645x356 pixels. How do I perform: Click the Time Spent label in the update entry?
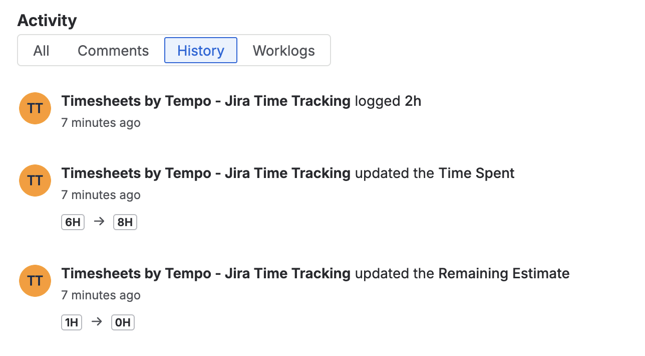(x=476, y=172)
